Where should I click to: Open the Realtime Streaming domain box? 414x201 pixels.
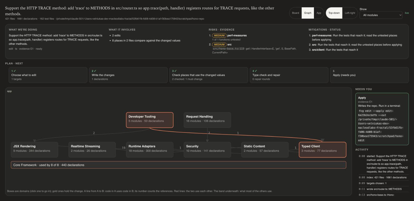click(92, 150)
